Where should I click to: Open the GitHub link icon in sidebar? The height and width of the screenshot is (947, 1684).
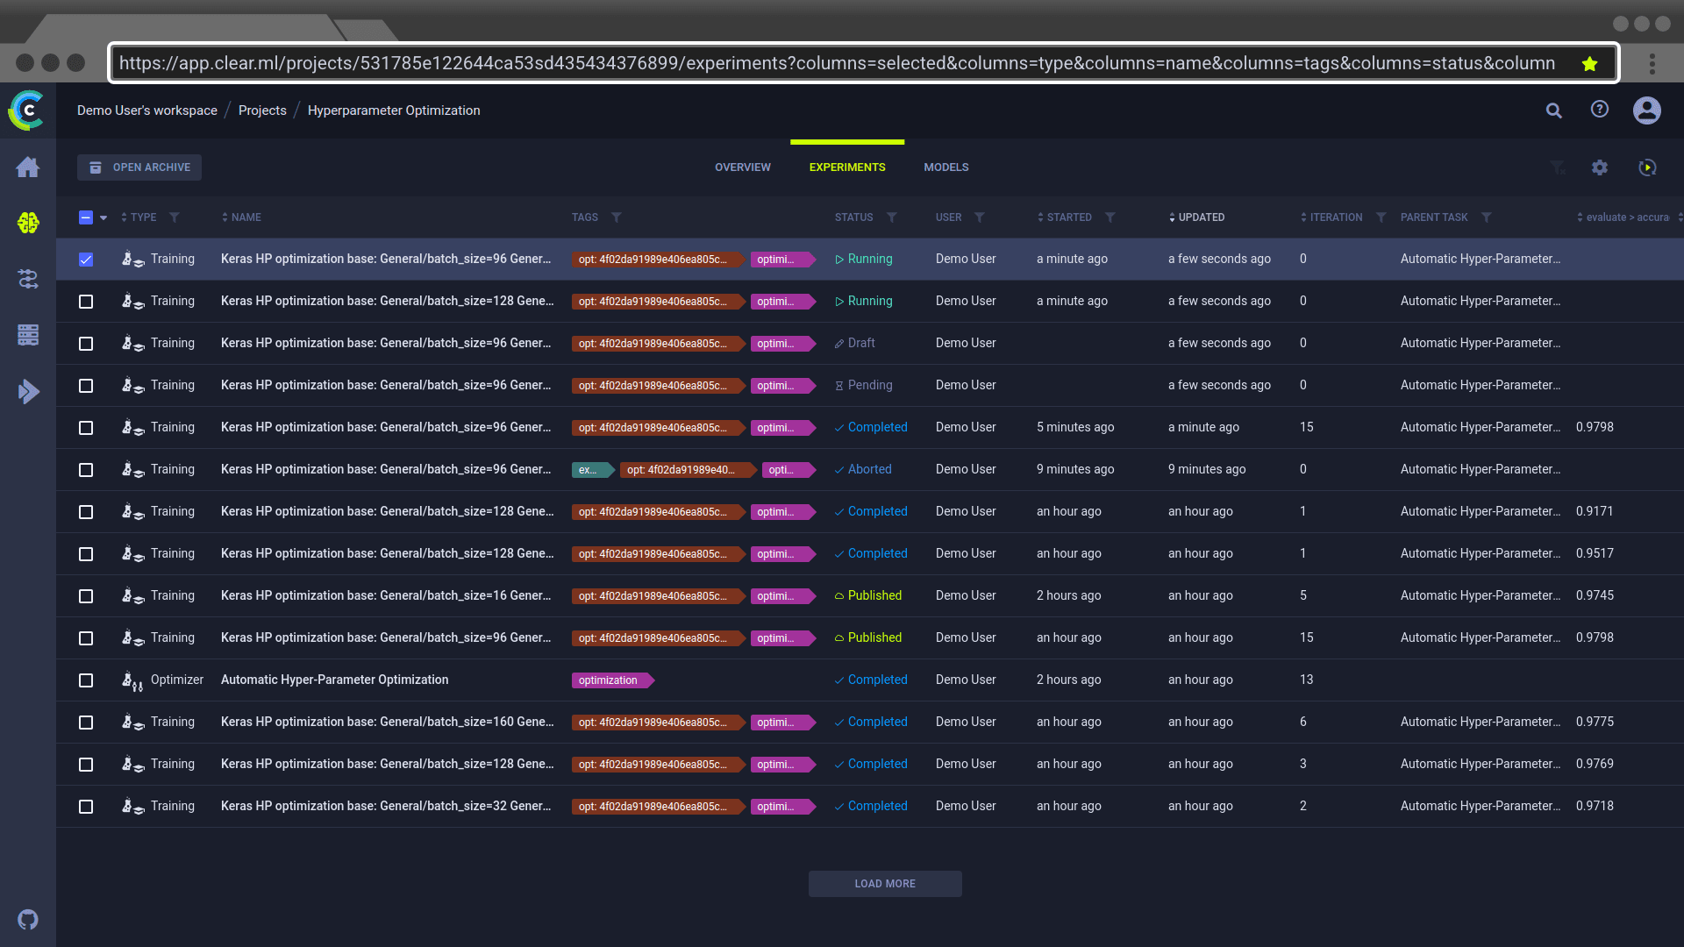point(28,919)
